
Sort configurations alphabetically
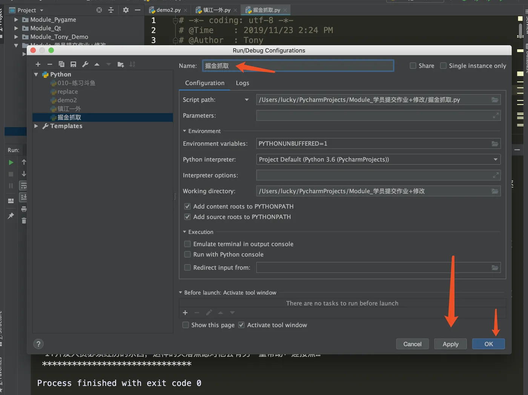tap(132, 64)
